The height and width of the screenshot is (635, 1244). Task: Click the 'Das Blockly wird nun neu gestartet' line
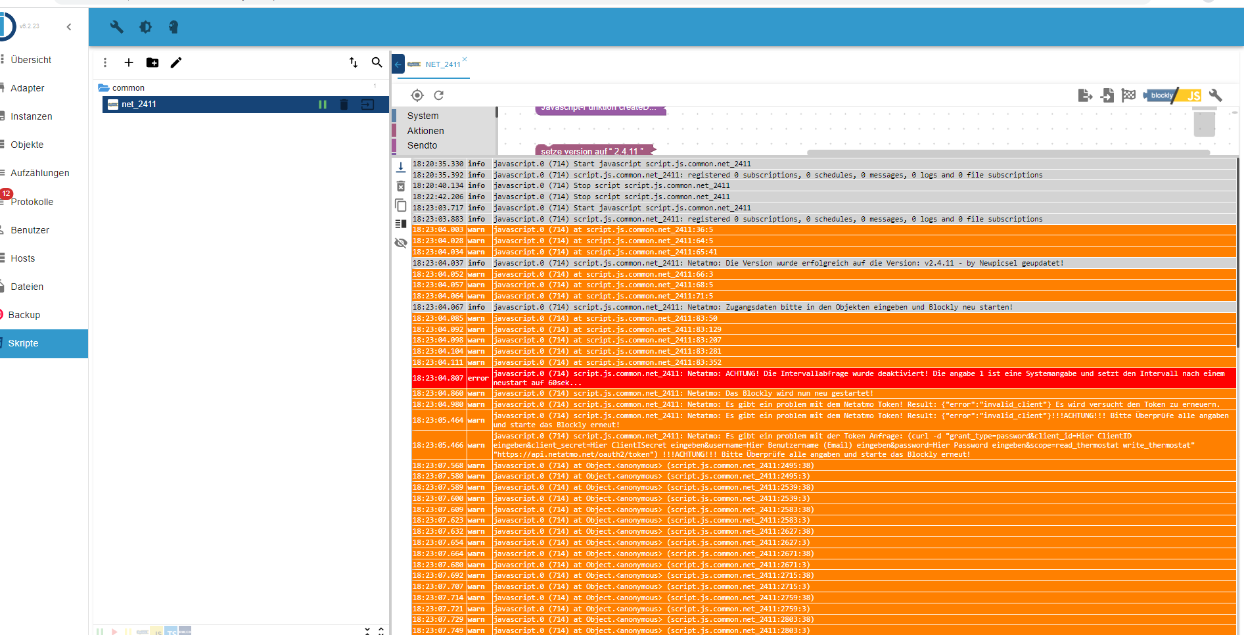pos(823,393)
